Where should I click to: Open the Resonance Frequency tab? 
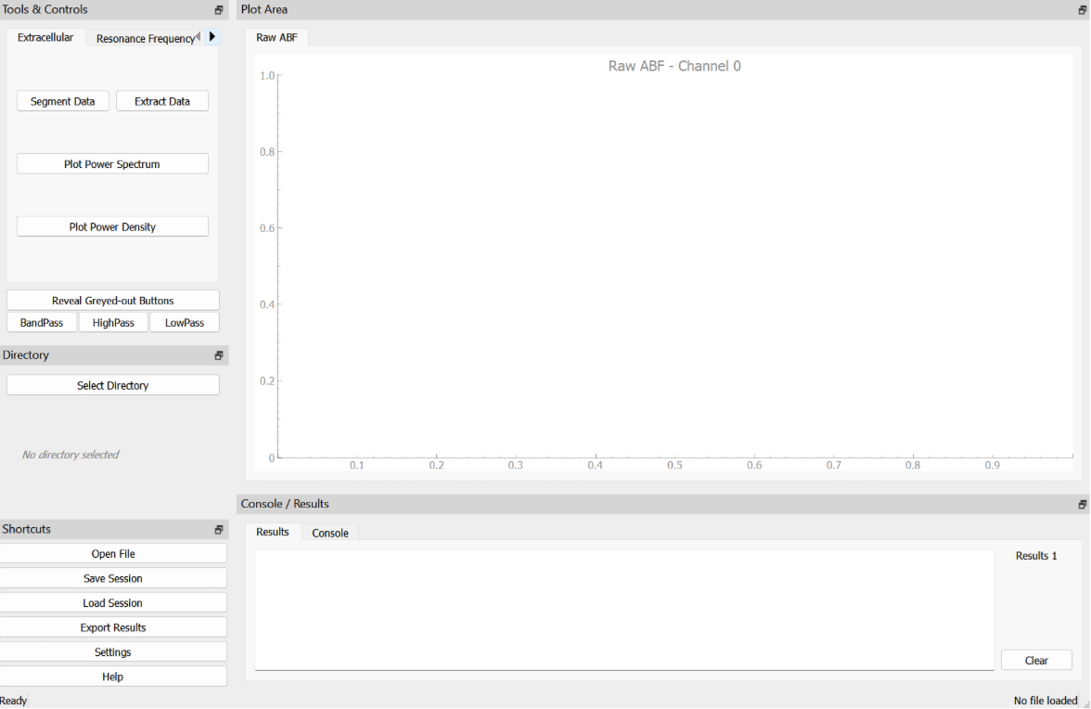(146, 38)
